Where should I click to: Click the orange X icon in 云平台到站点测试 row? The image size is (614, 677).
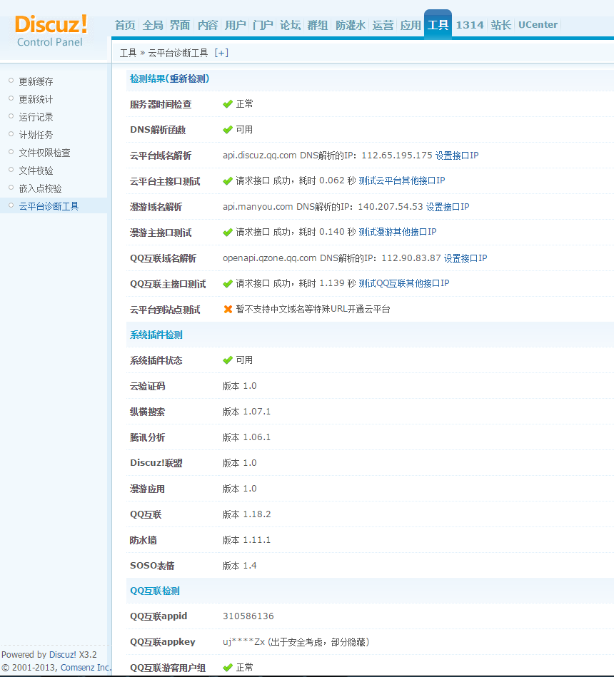[228, 309]
